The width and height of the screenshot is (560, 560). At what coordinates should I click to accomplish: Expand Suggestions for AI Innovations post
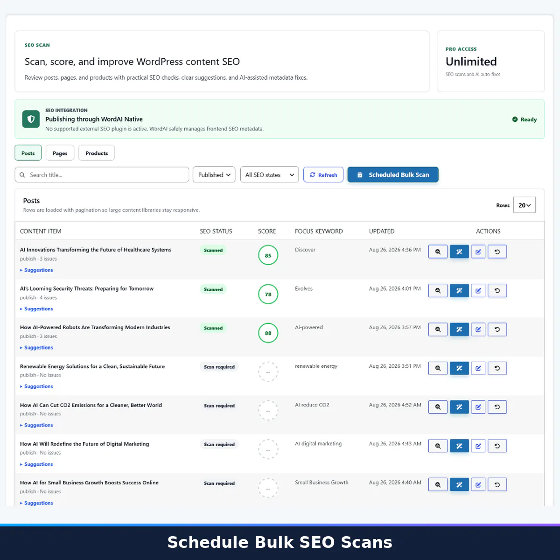[36, 270]
